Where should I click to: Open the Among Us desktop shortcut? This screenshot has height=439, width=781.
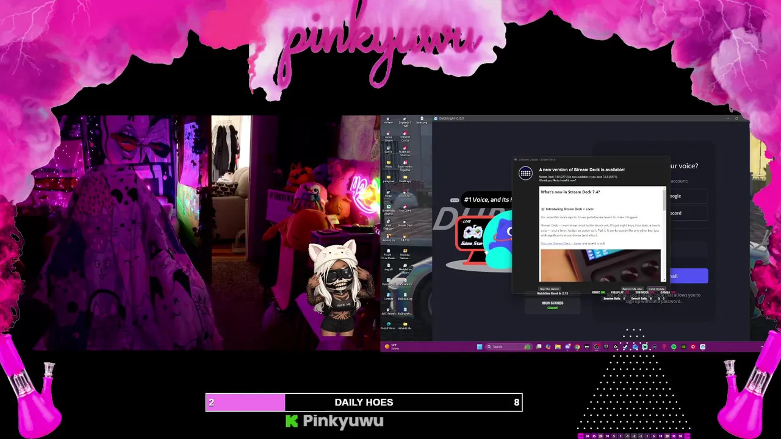coord(388,237)
